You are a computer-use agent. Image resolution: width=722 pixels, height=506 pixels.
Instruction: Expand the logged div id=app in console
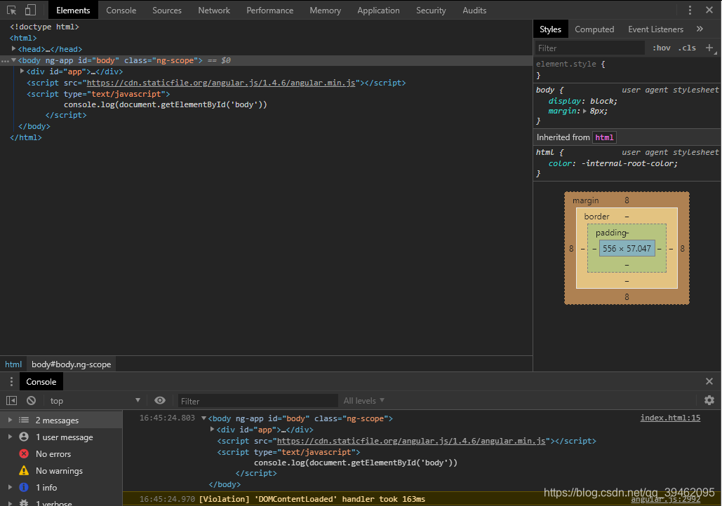[x=213, y=429]
